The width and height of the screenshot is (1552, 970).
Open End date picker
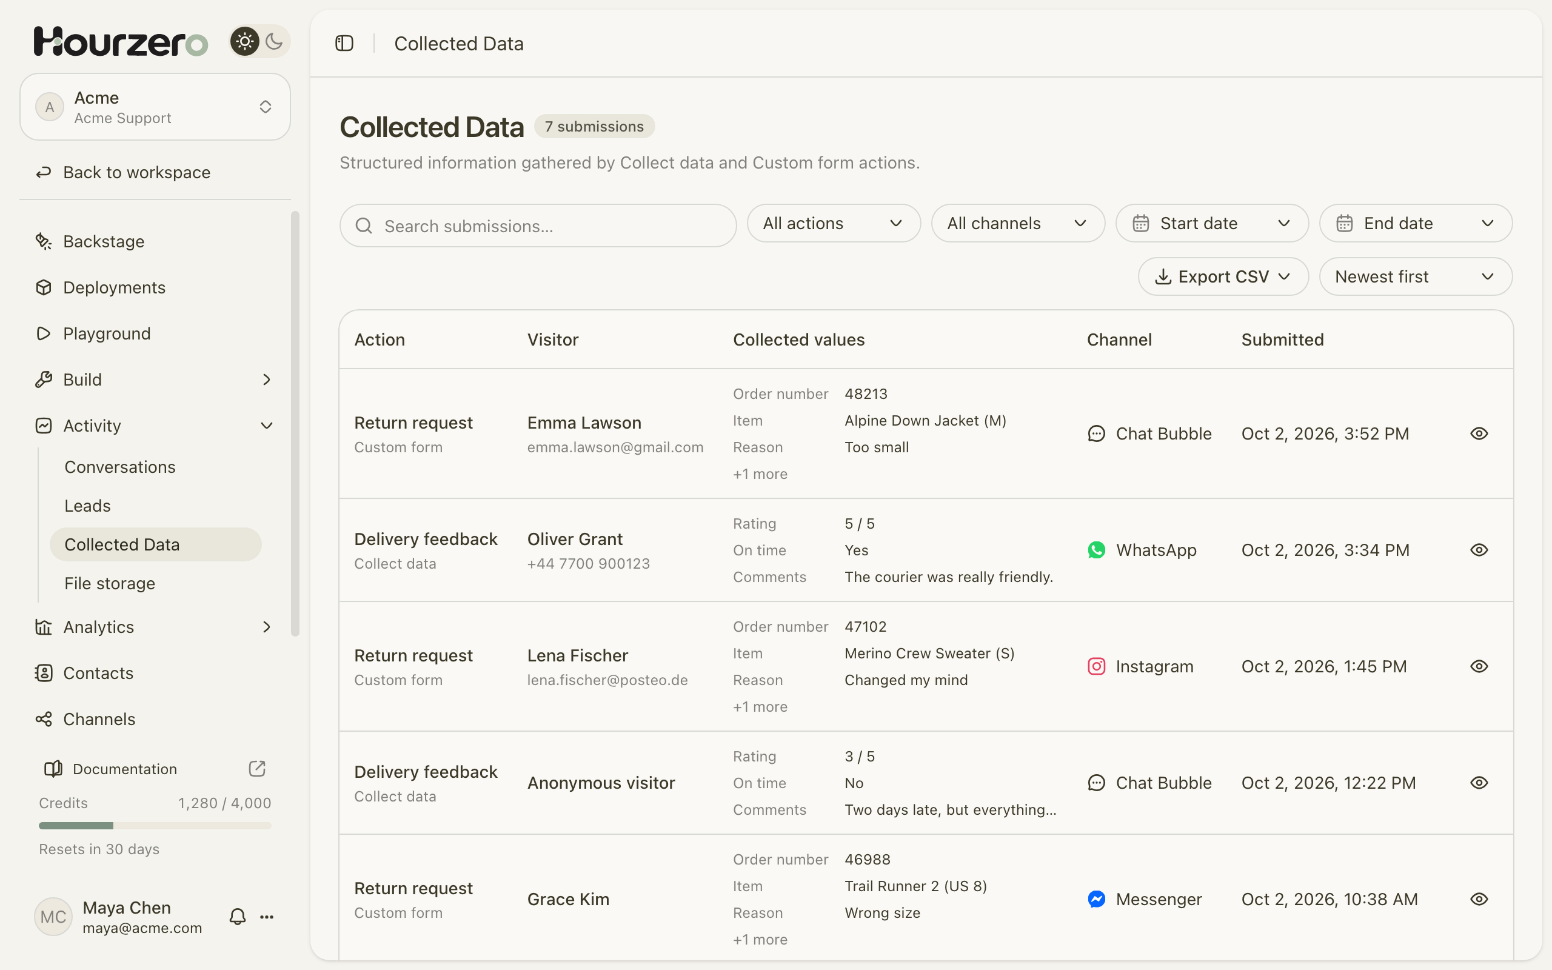pyautogui.click(x=1416, y=223)
